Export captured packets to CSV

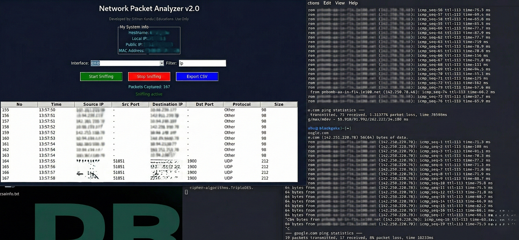click(x=197, y=76)
